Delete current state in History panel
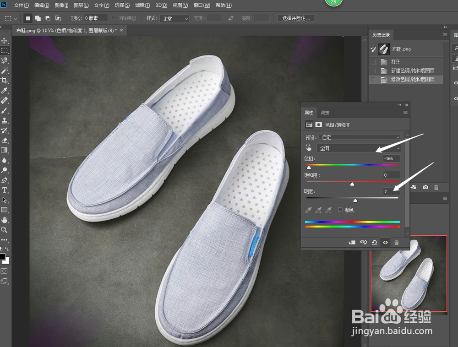This screenshot has height=347, width=458. 436,187
